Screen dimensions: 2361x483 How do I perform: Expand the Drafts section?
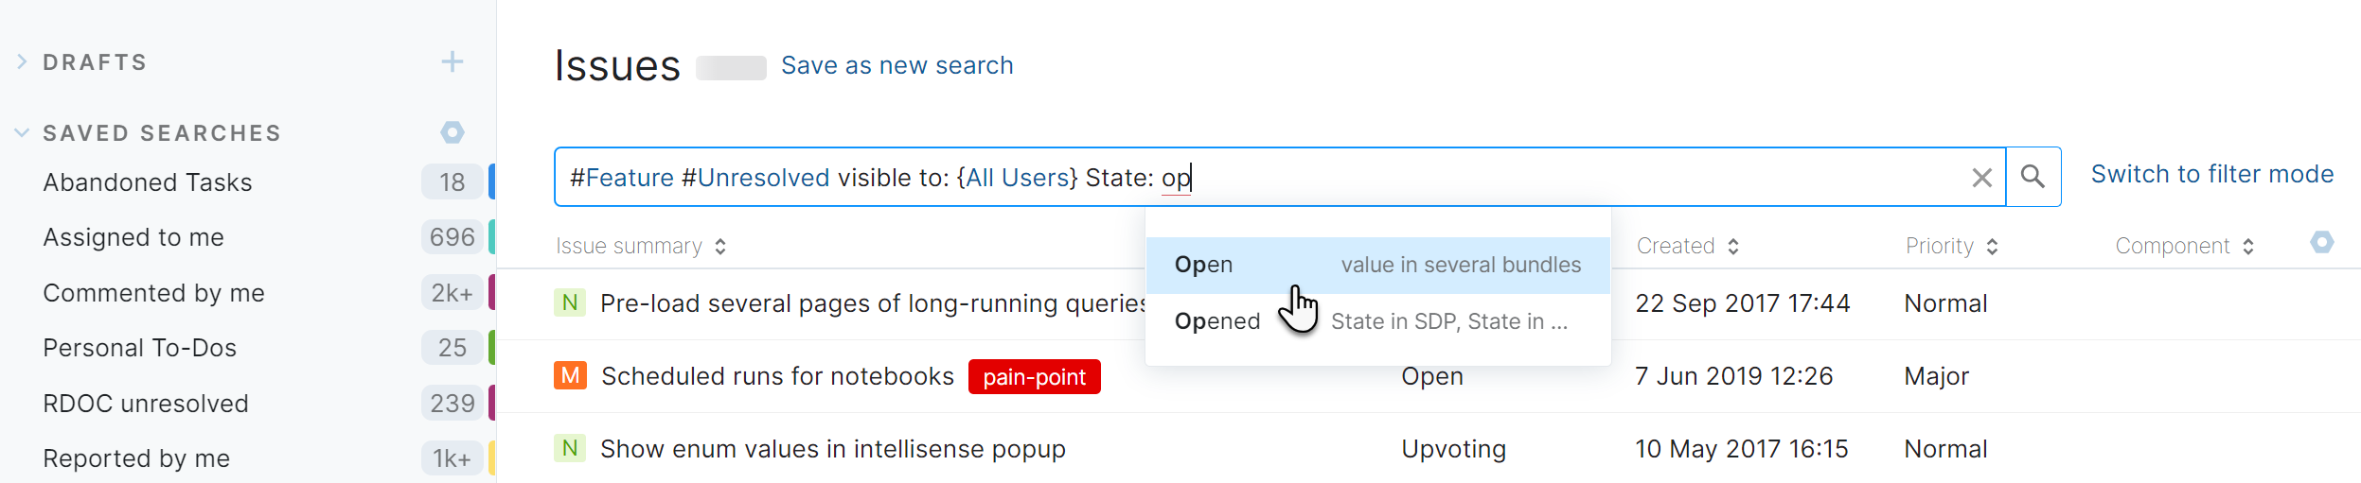point(23,62)
